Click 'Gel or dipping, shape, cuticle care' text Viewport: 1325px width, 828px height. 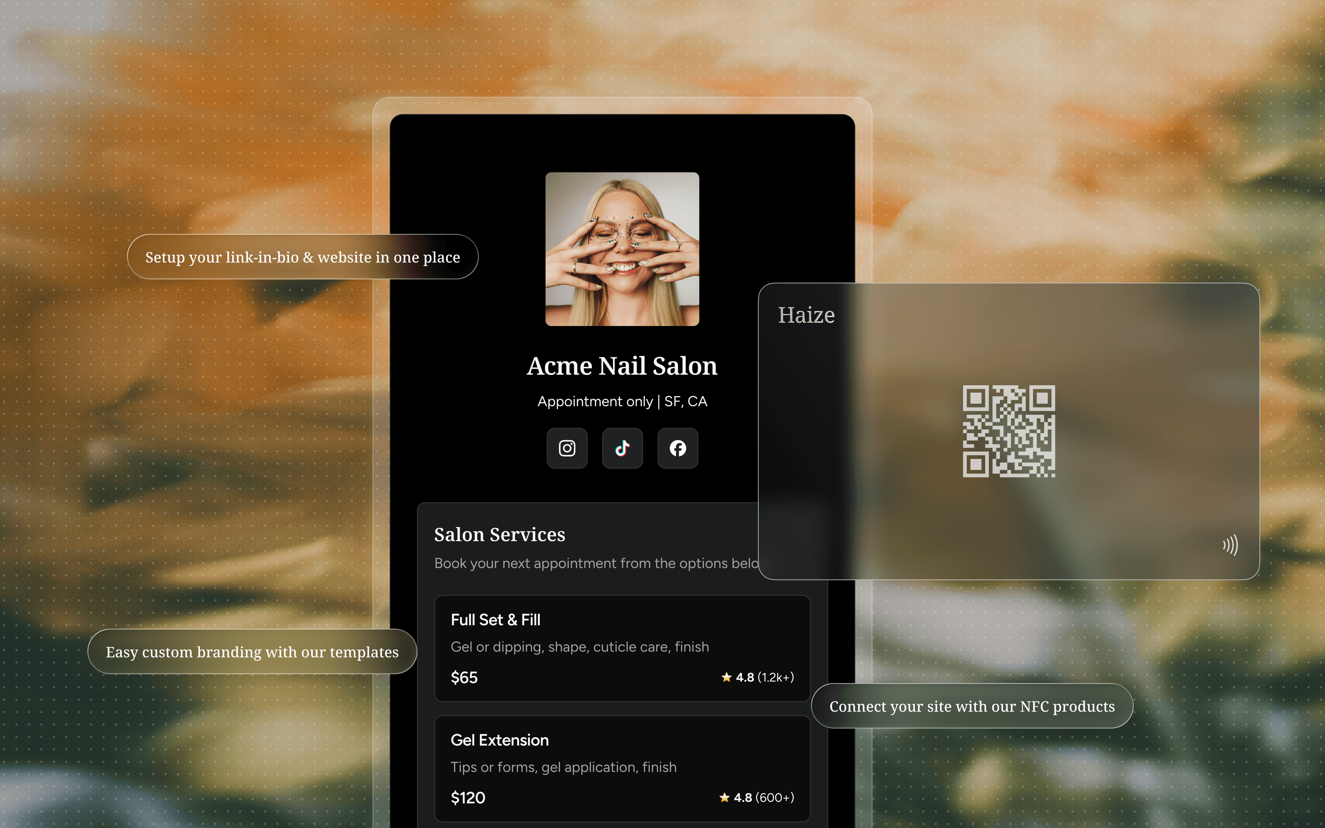tap(580, 647)
